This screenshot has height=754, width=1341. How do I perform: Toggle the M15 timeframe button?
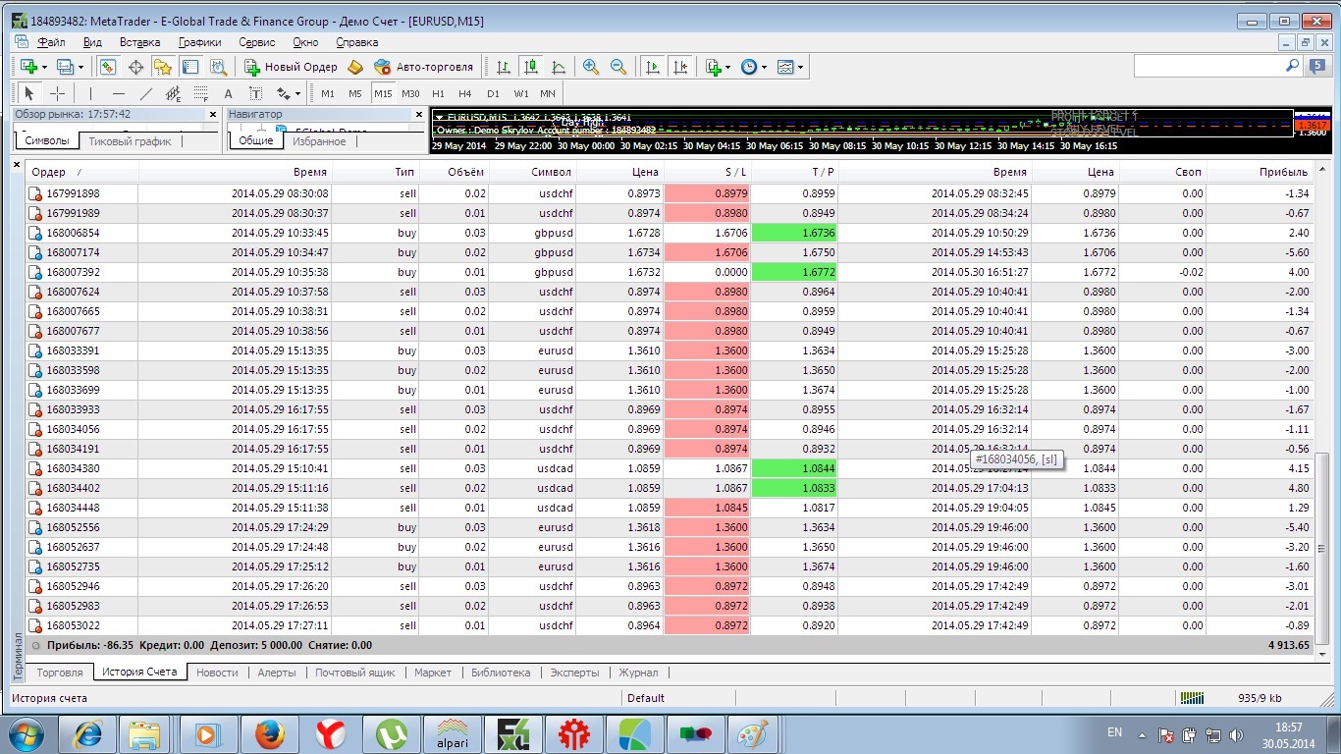point(382,93)
